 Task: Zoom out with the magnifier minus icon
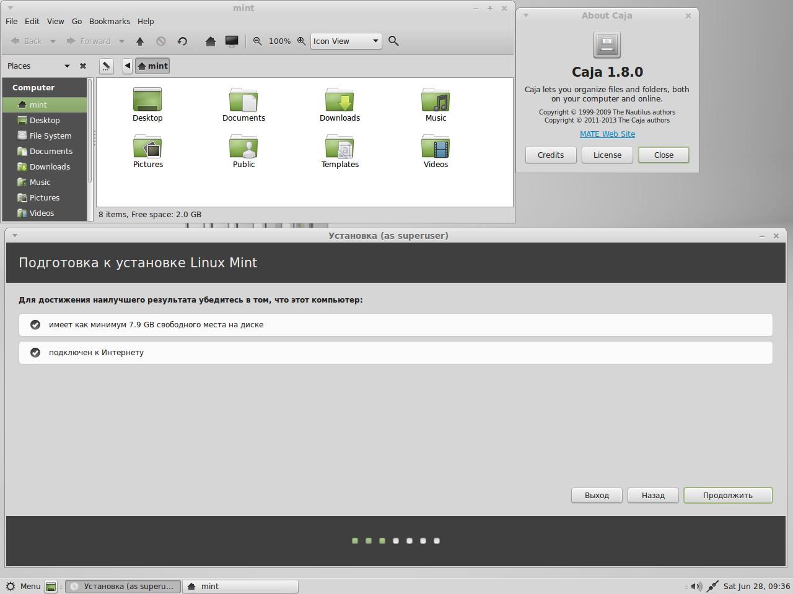(x=257, y=41)
